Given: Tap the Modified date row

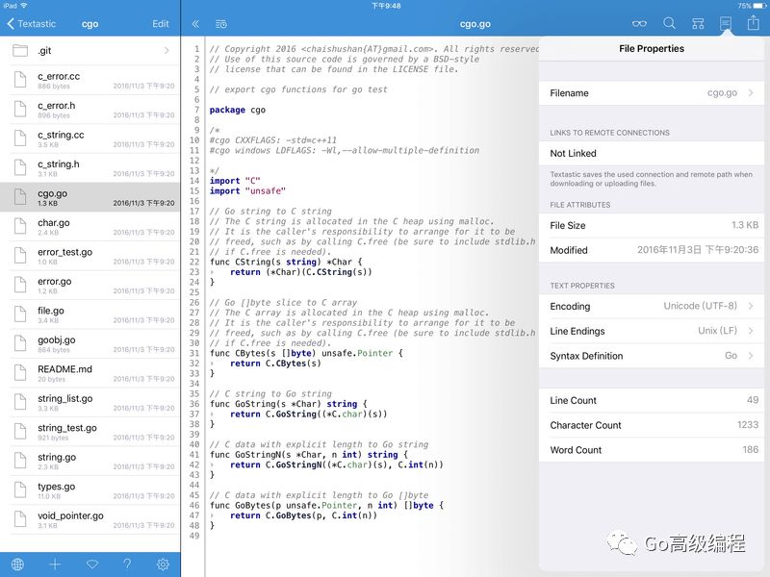Looking at the screenshot, I should [652, 250].
